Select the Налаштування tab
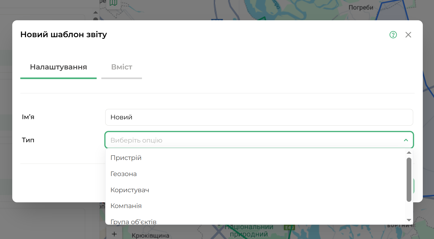The height and width of the screenshot is (239, 434). (58, 67)
